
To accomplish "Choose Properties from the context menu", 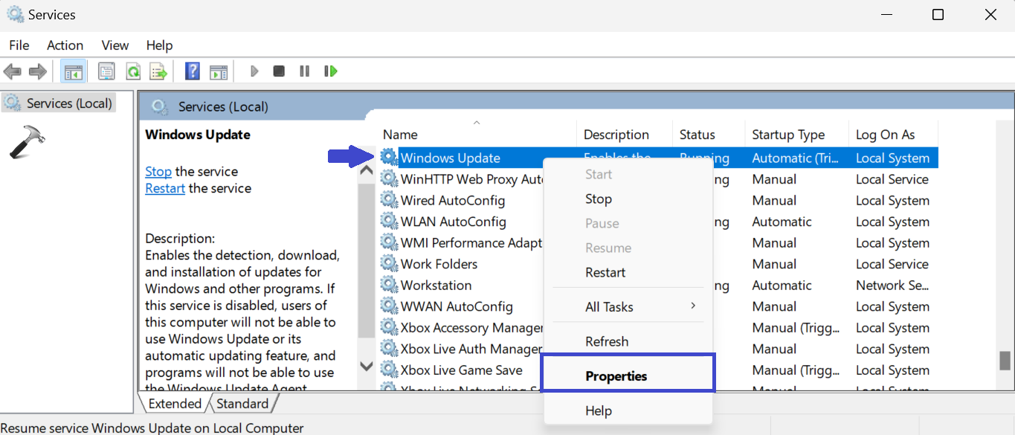I will click(x=616, y=376).
